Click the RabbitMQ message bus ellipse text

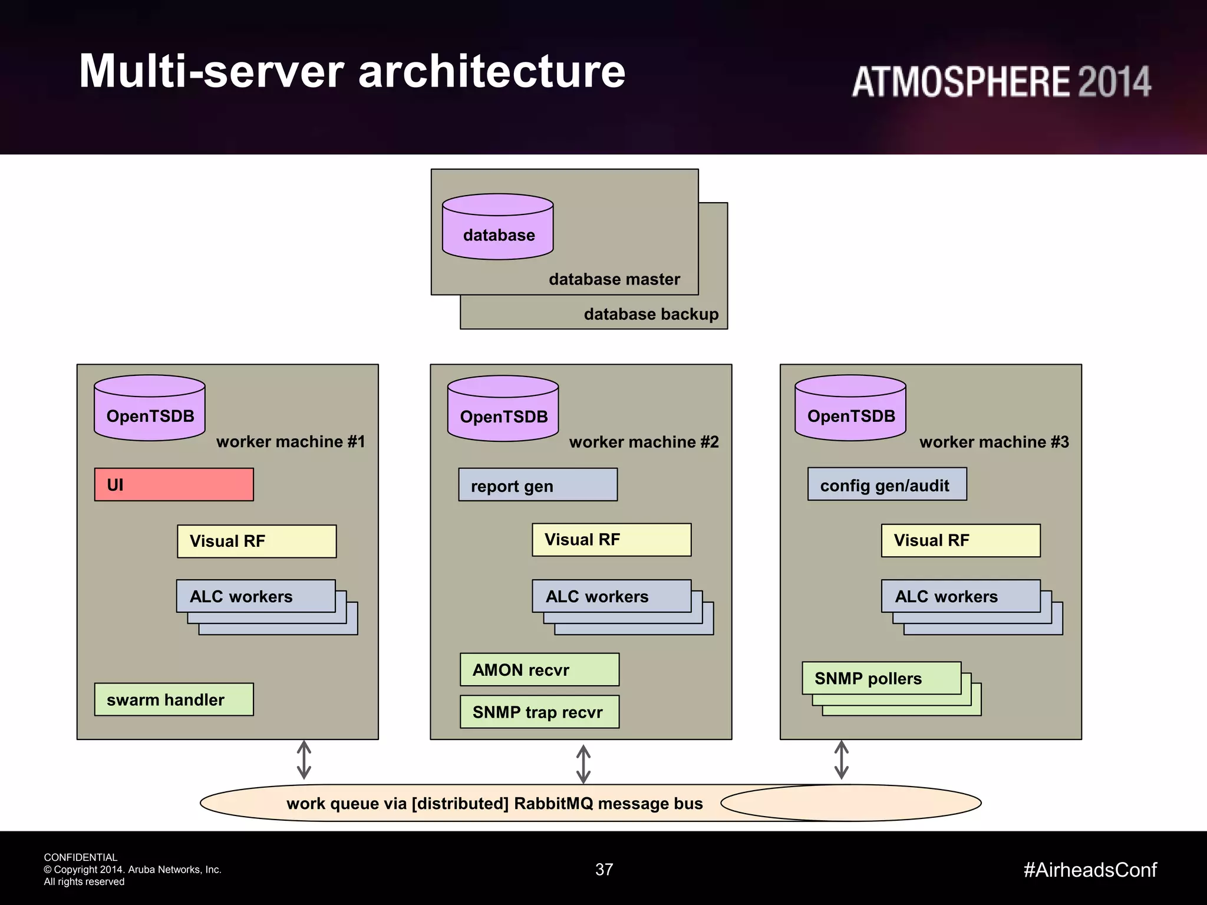click(494, 804)
